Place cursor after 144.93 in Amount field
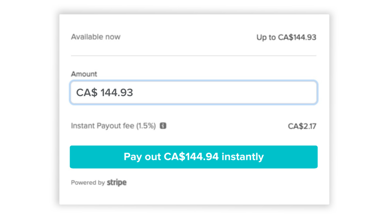Image resolution: width=388 pixels, height=218 pixels. pyautogui.click(x=133, y=93)
